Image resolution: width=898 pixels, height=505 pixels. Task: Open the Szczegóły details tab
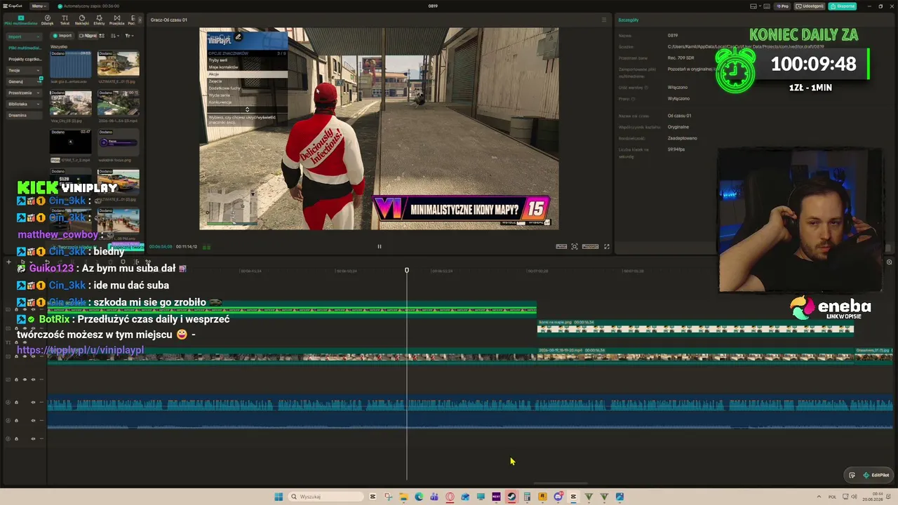pos(629,20)
